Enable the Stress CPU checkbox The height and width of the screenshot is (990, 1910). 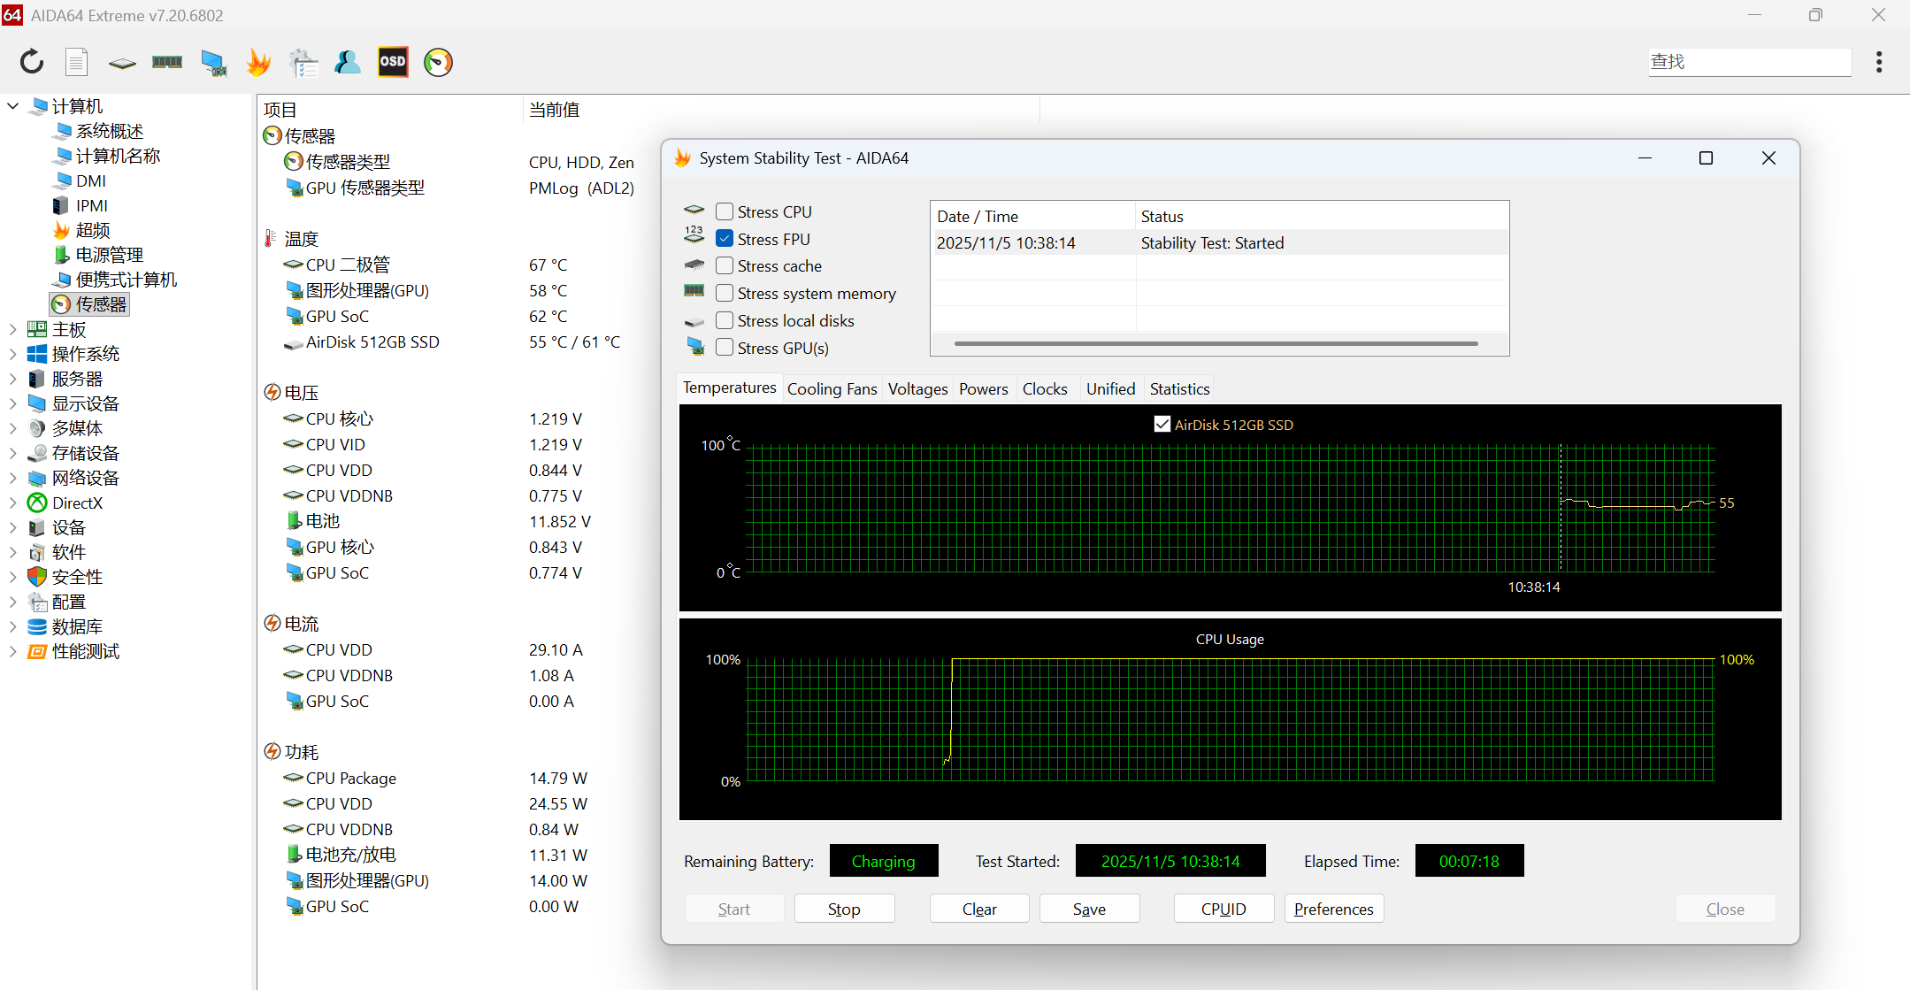pos(725,211)
